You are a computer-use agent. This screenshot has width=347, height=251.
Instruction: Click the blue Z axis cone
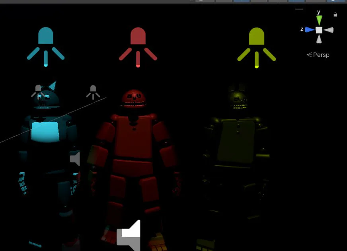pos(310,29)
